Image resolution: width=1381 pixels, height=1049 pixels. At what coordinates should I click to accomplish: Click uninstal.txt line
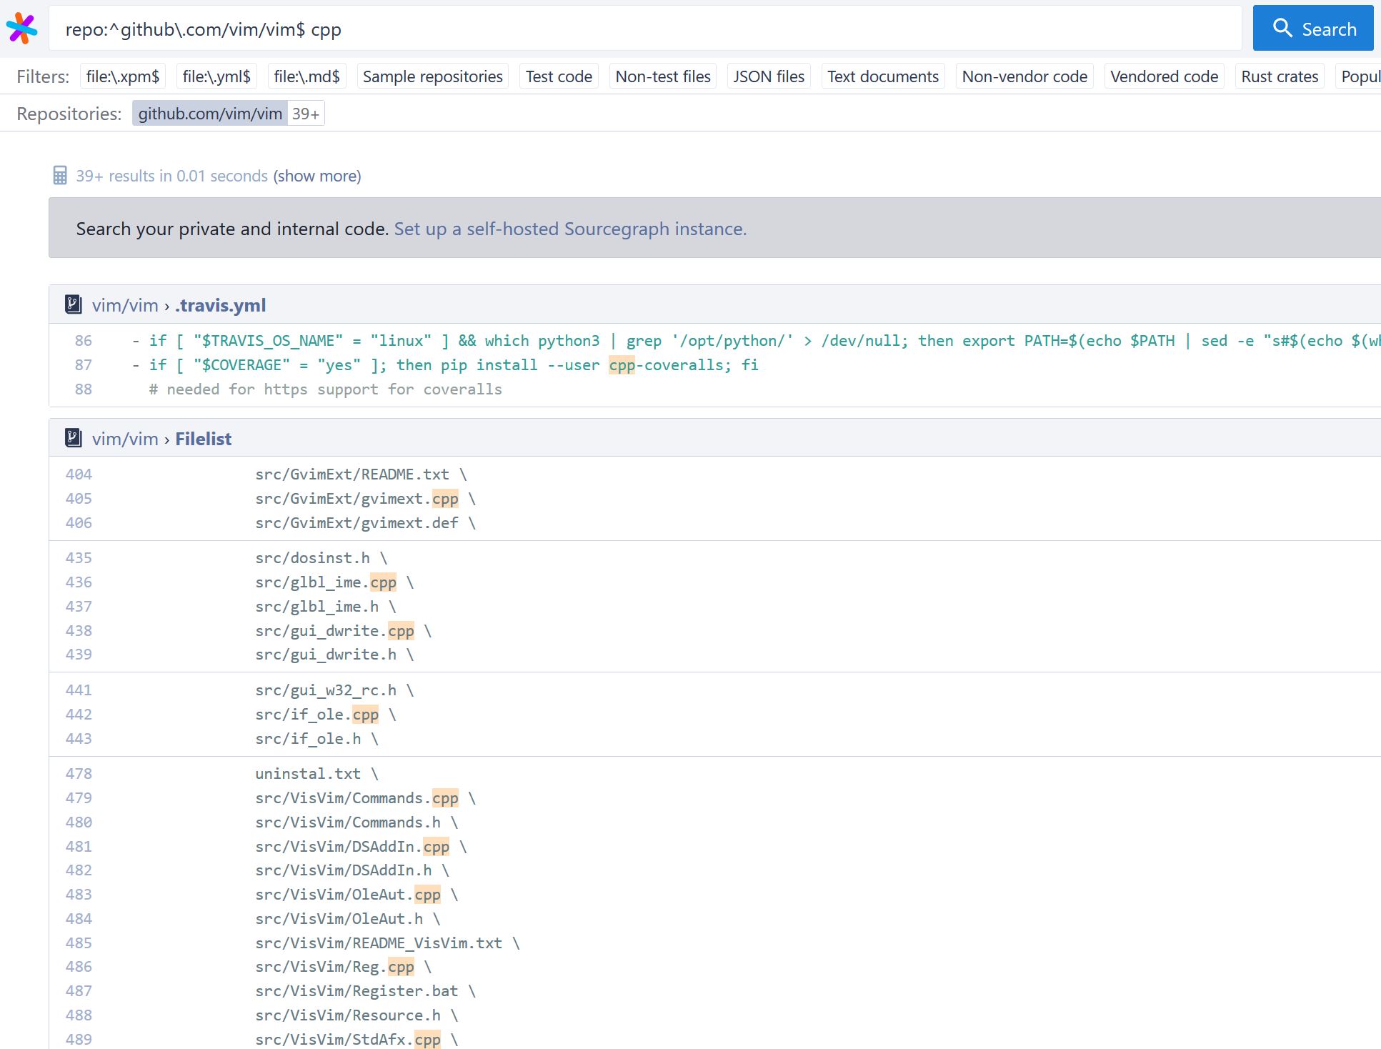[714, 774]
